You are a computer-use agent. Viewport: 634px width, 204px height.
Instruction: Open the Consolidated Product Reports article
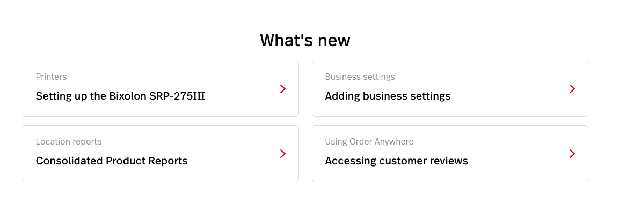tap(112, 161)
